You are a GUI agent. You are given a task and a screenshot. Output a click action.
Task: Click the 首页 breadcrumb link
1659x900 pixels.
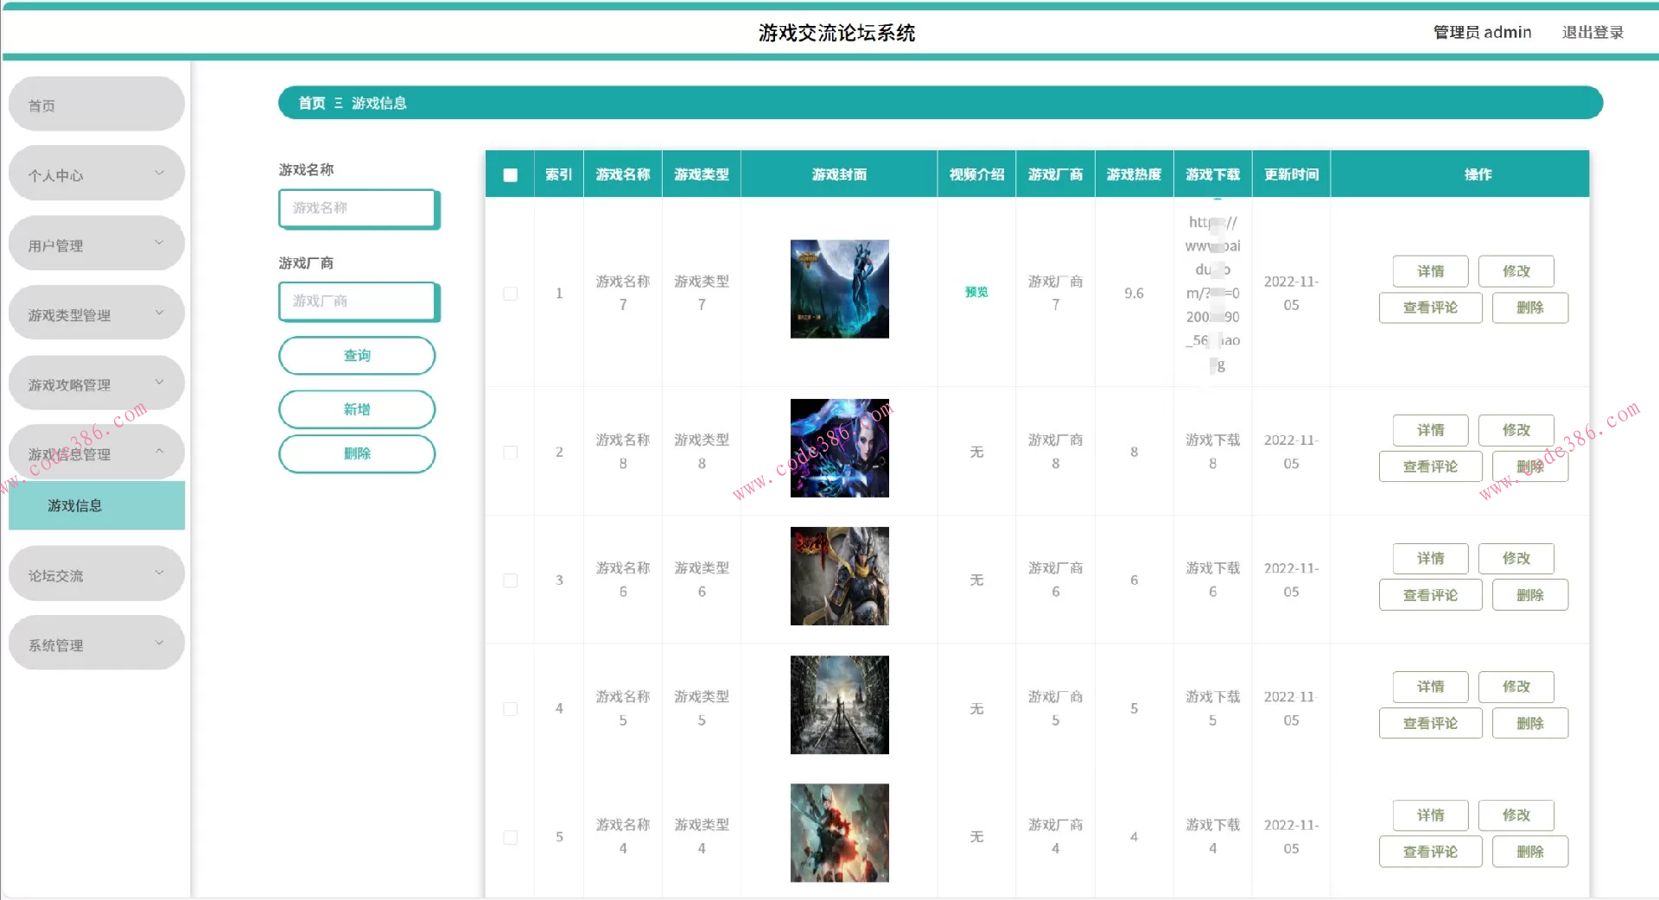click(x=311, y=103)
